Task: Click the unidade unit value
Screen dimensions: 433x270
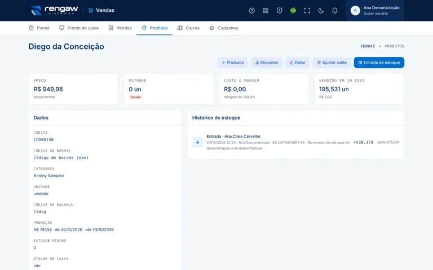Action: point(41,193)
